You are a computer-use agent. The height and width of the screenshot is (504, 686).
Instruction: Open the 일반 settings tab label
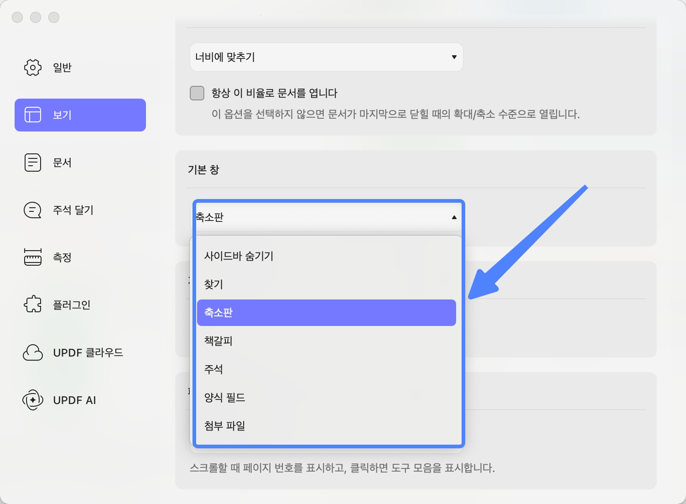coord(62,68)
